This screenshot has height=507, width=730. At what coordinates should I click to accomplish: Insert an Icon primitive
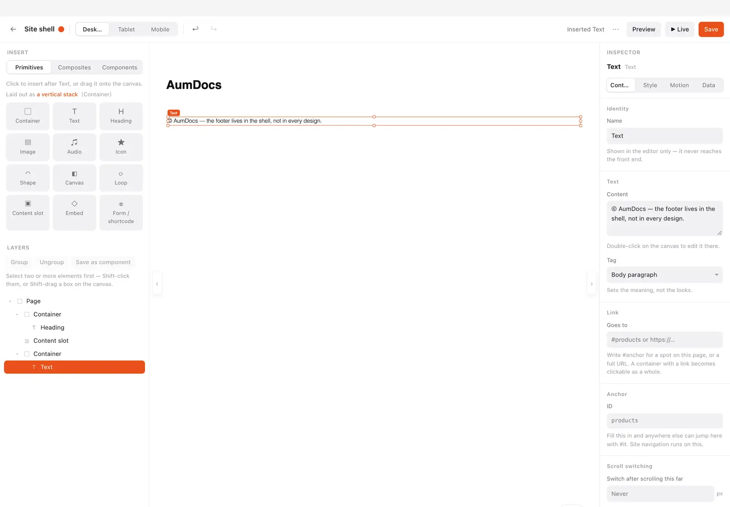[x=121, y=147]
